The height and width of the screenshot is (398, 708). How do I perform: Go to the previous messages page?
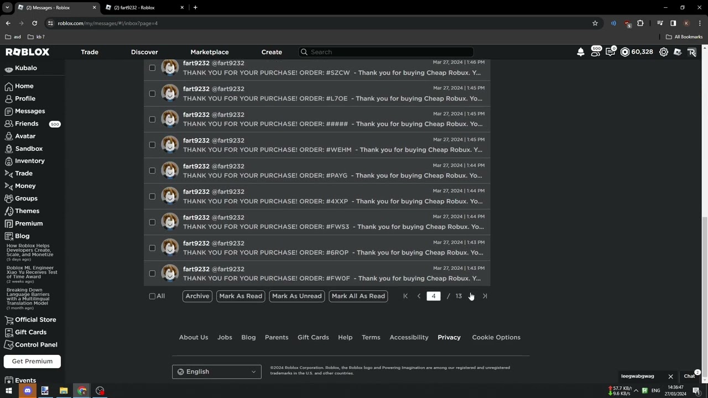point(419,296)
